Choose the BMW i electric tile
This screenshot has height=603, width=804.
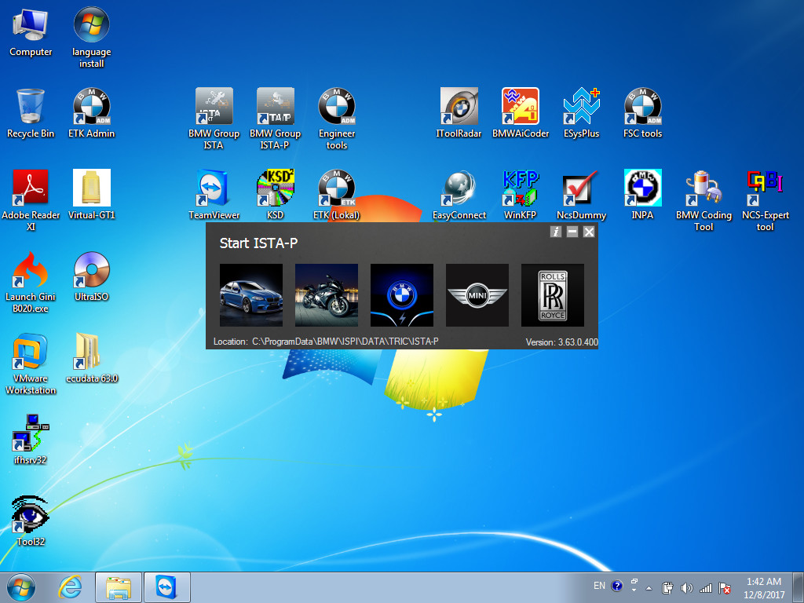402,295
